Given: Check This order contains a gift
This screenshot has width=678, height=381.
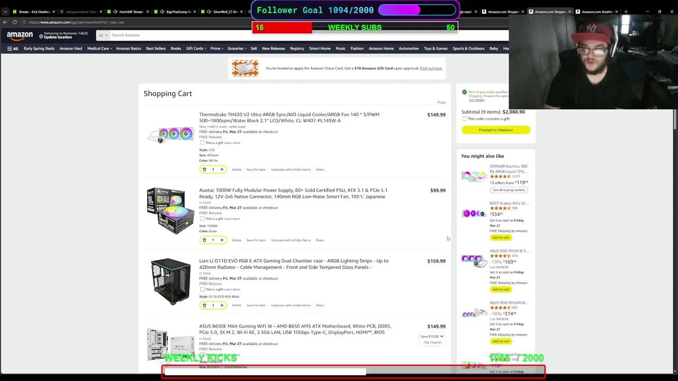Looking at the screenshot, I should point(465,119).
